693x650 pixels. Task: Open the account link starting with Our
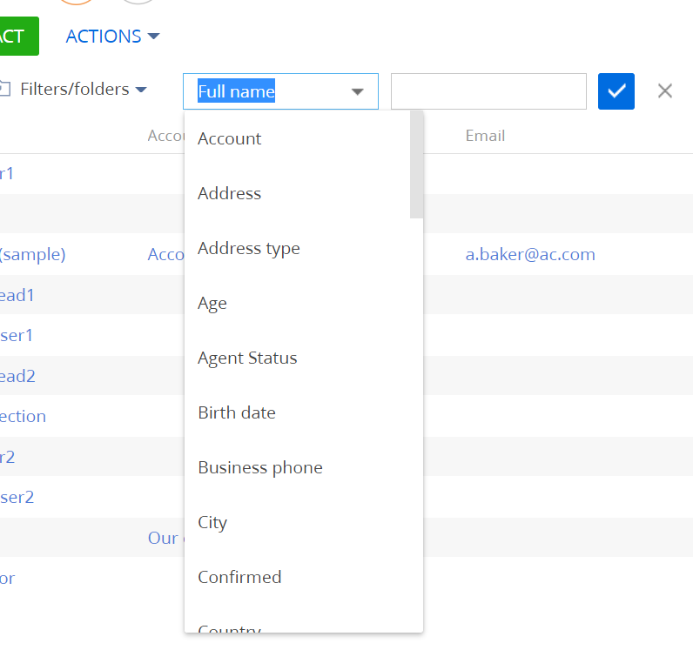[x=166, y=538]
